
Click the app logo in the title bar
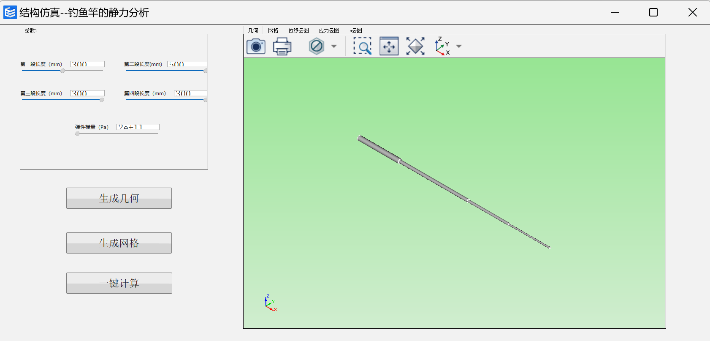coord(10,12)
